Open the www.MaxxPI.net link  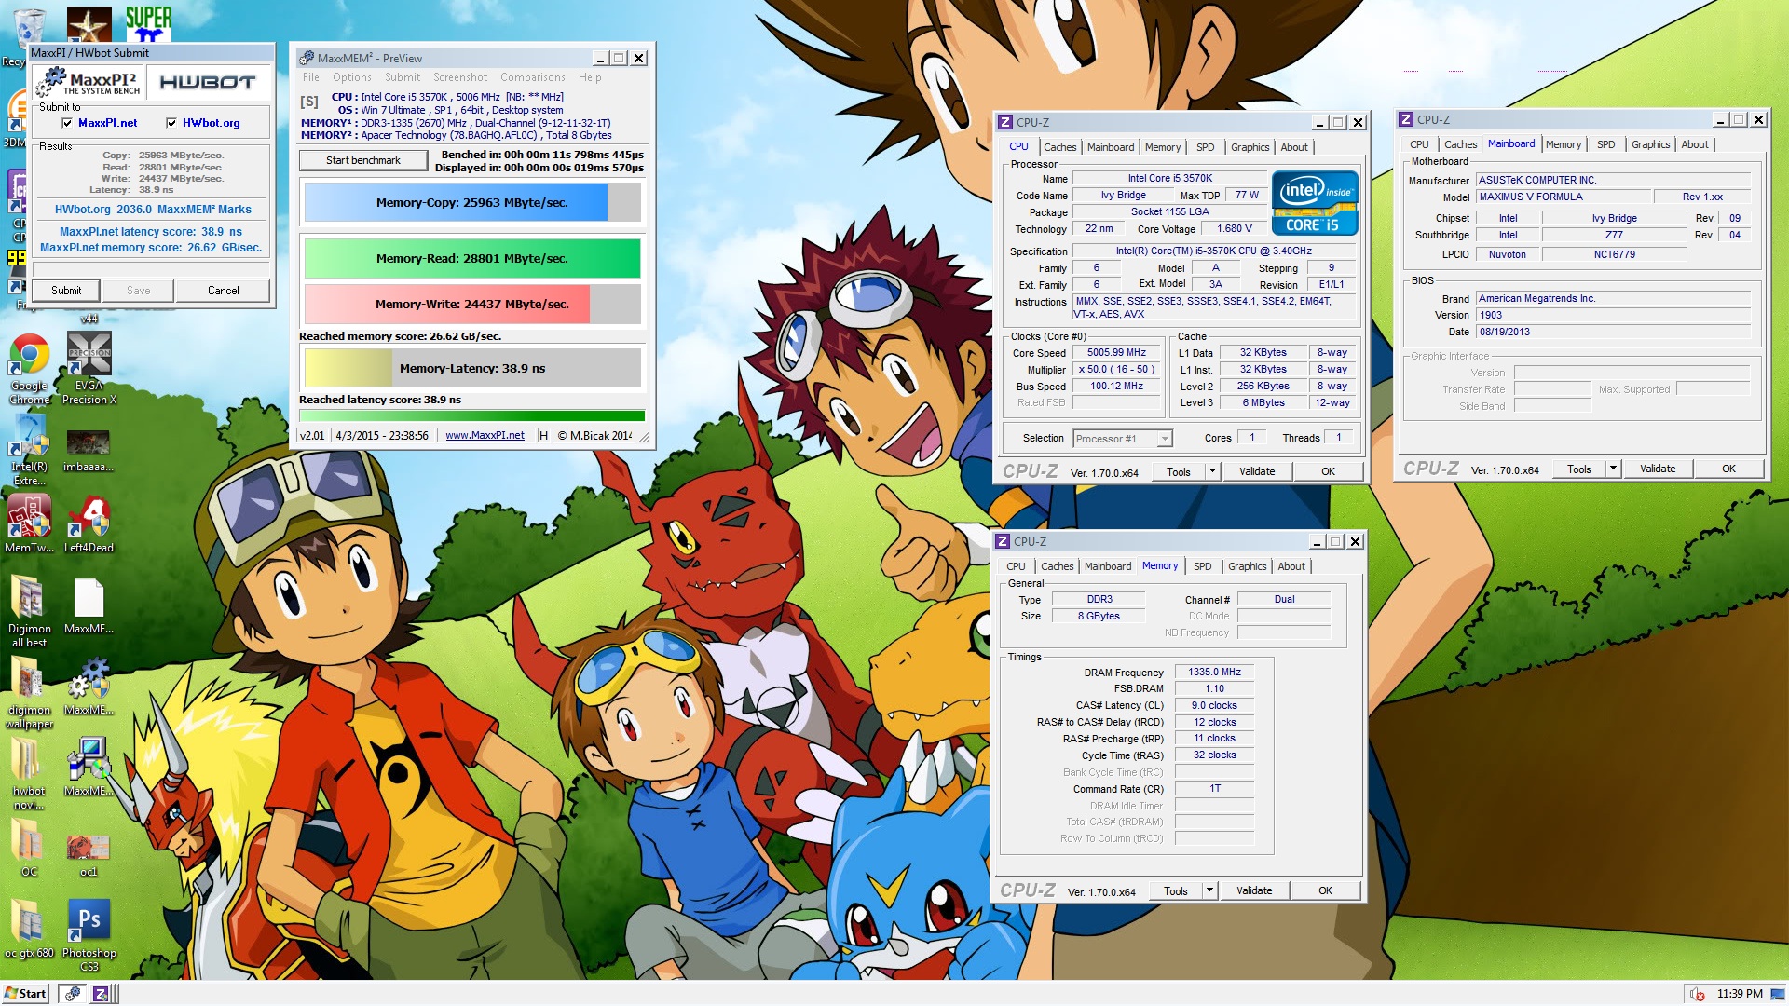(x=485, y=435)
